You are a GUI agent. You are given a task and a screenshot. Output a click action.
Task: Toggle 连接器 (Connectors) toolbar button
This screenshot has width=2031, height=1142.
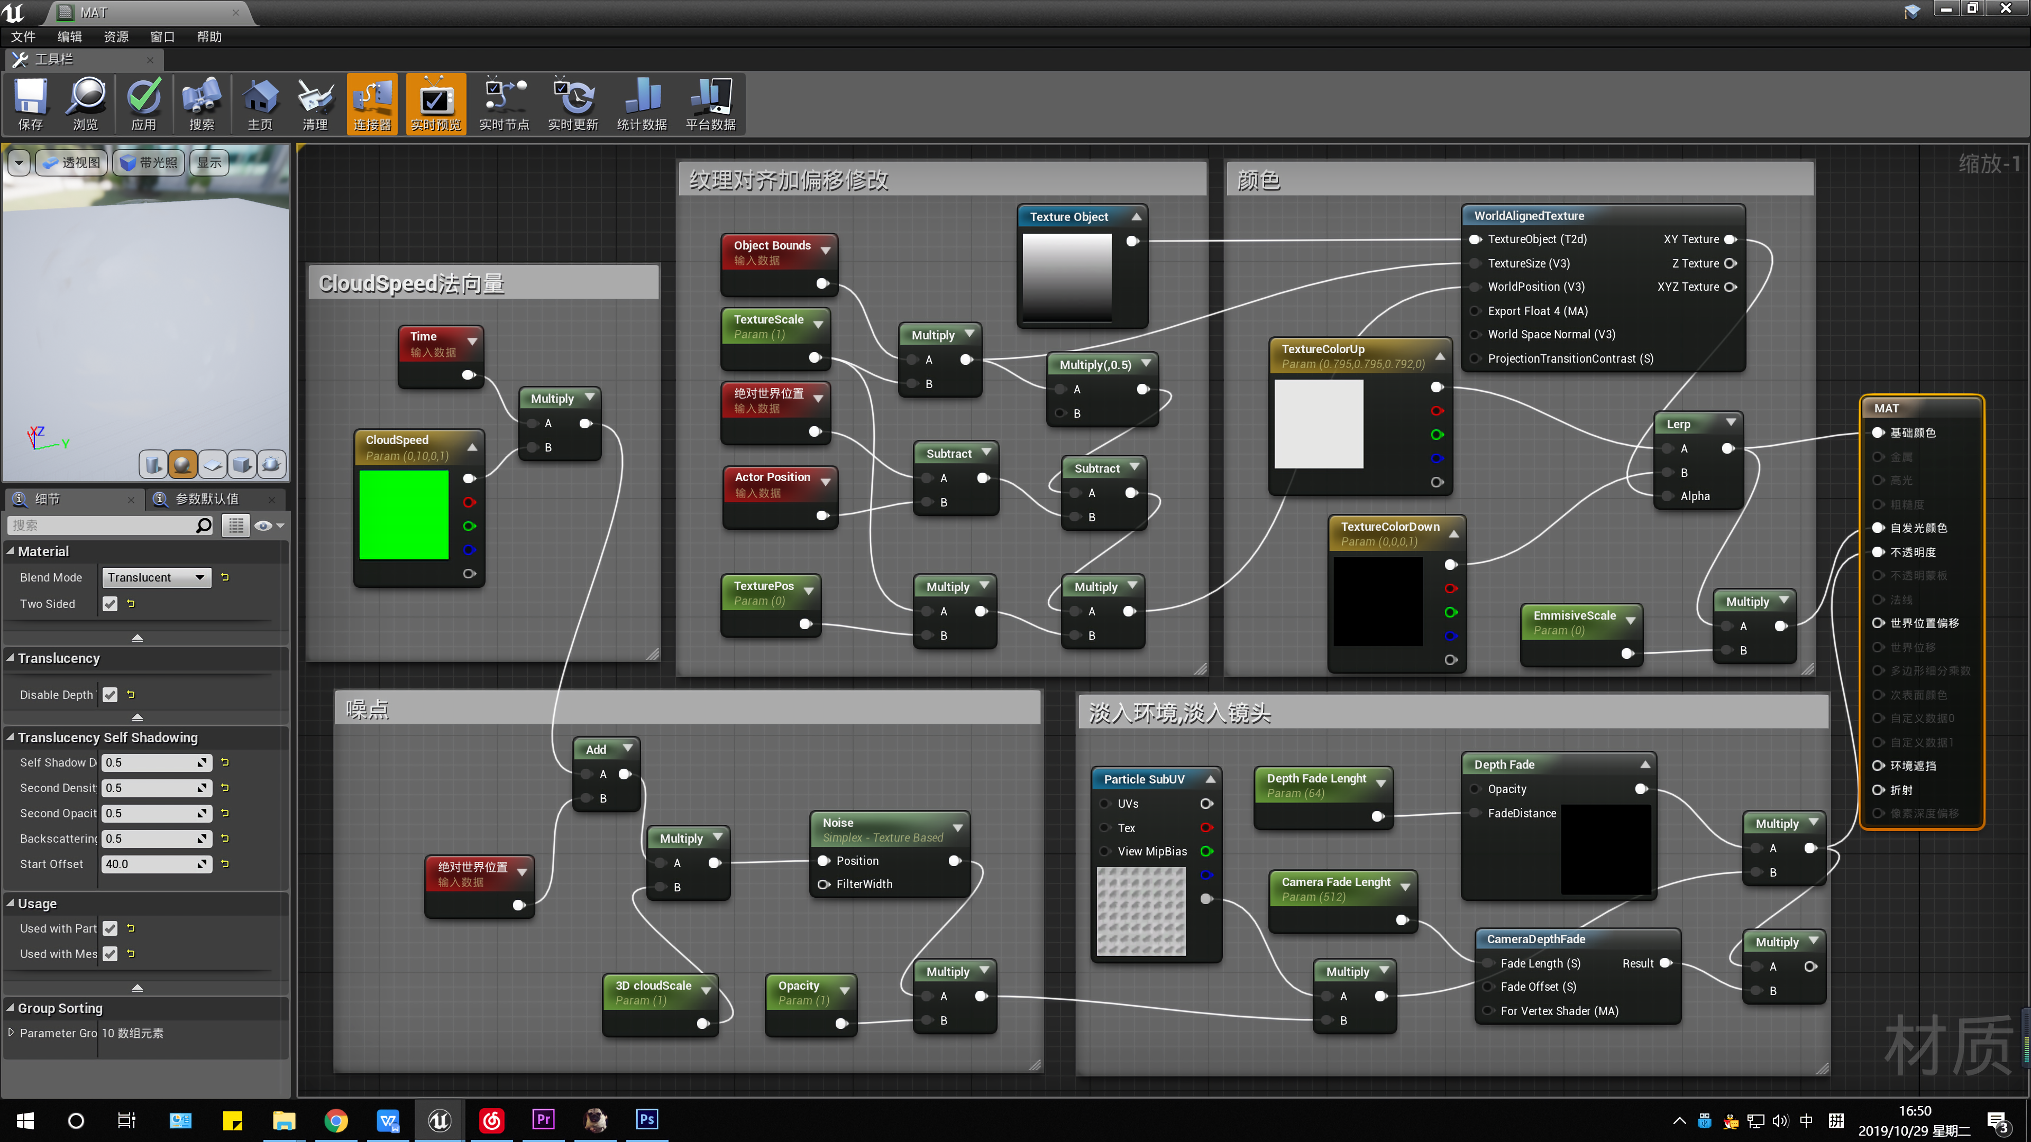(372, 104)
